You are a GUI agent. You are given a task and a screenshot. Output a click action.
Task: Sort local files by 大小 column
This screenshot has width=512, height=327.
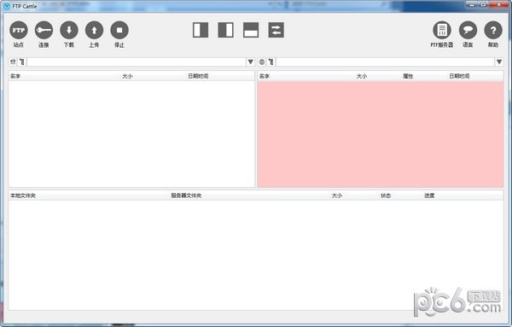point(127,76)
